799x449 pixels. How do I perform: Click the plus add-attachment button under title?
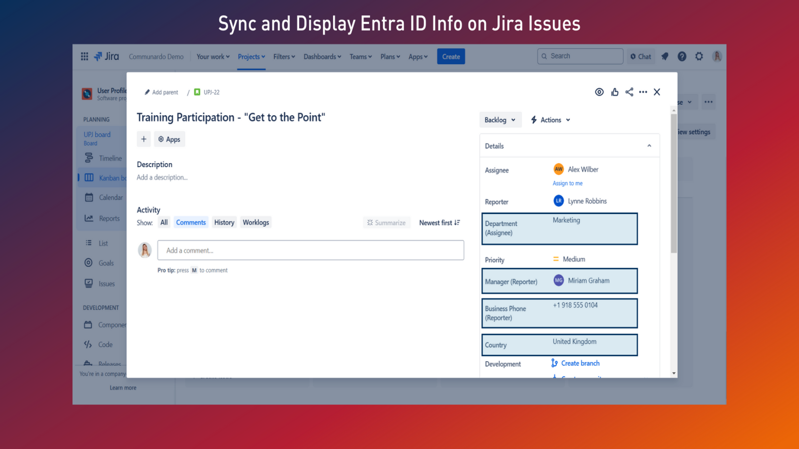coord(144,139)
